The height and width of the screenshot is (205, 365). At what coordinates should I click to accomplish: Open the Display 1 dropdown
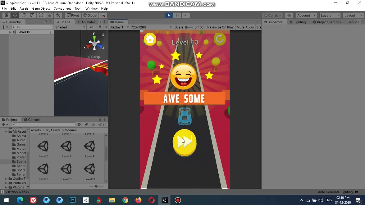[x=119, y=27]
